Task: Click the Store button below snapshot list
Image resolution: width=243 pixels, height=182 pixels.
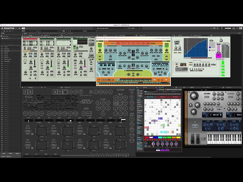Action: click(x=11, y=154)
